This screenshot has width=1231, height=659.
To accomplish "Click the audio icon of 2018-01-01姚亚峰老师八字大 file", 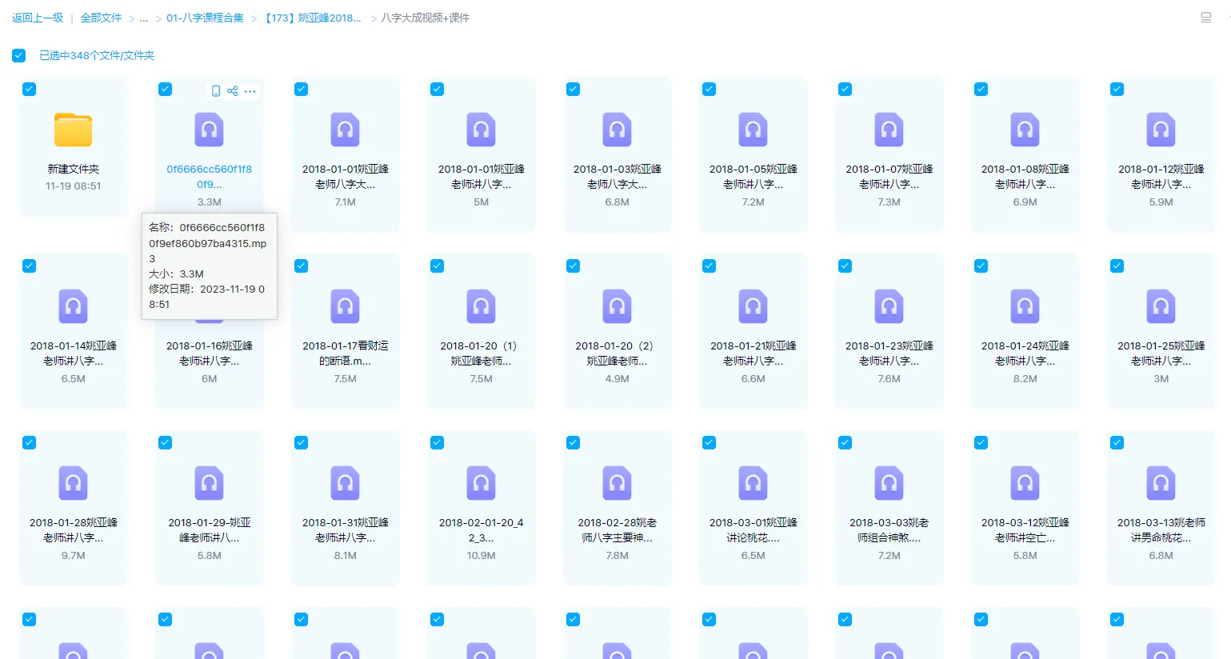I will (x=345, y=130).
